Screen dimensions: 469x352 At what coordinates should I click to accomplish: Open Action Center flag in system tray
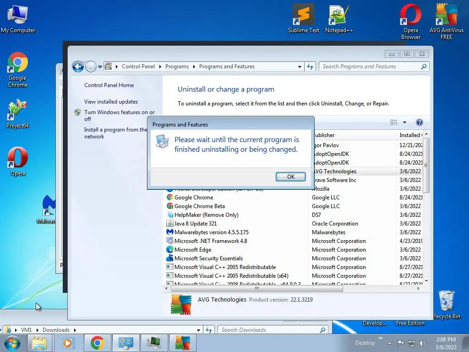click(400, 343)
